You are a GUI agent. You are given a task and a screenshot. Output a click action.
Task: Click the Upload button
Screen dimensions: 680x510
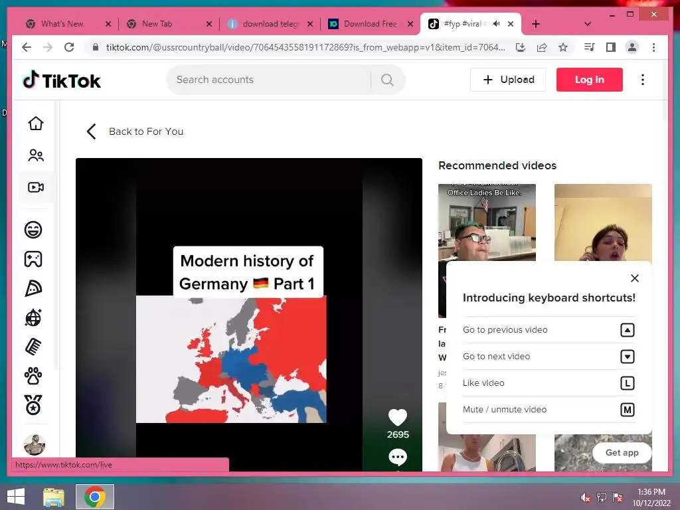pyautogui.click(x=508, y=80)
